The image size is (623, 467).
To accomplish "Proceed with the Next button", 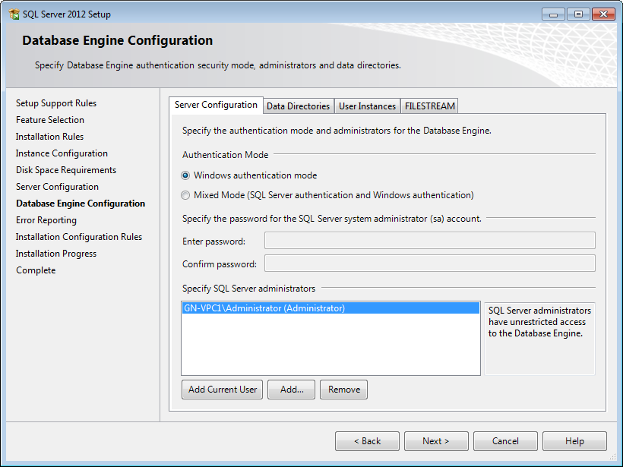I will (436, 441).
